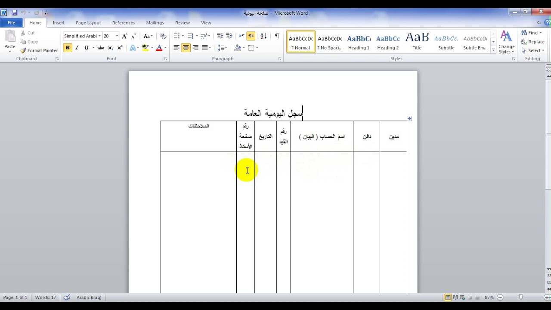
Task: Open the font name dropdown
Action: [x=99, y=36]
